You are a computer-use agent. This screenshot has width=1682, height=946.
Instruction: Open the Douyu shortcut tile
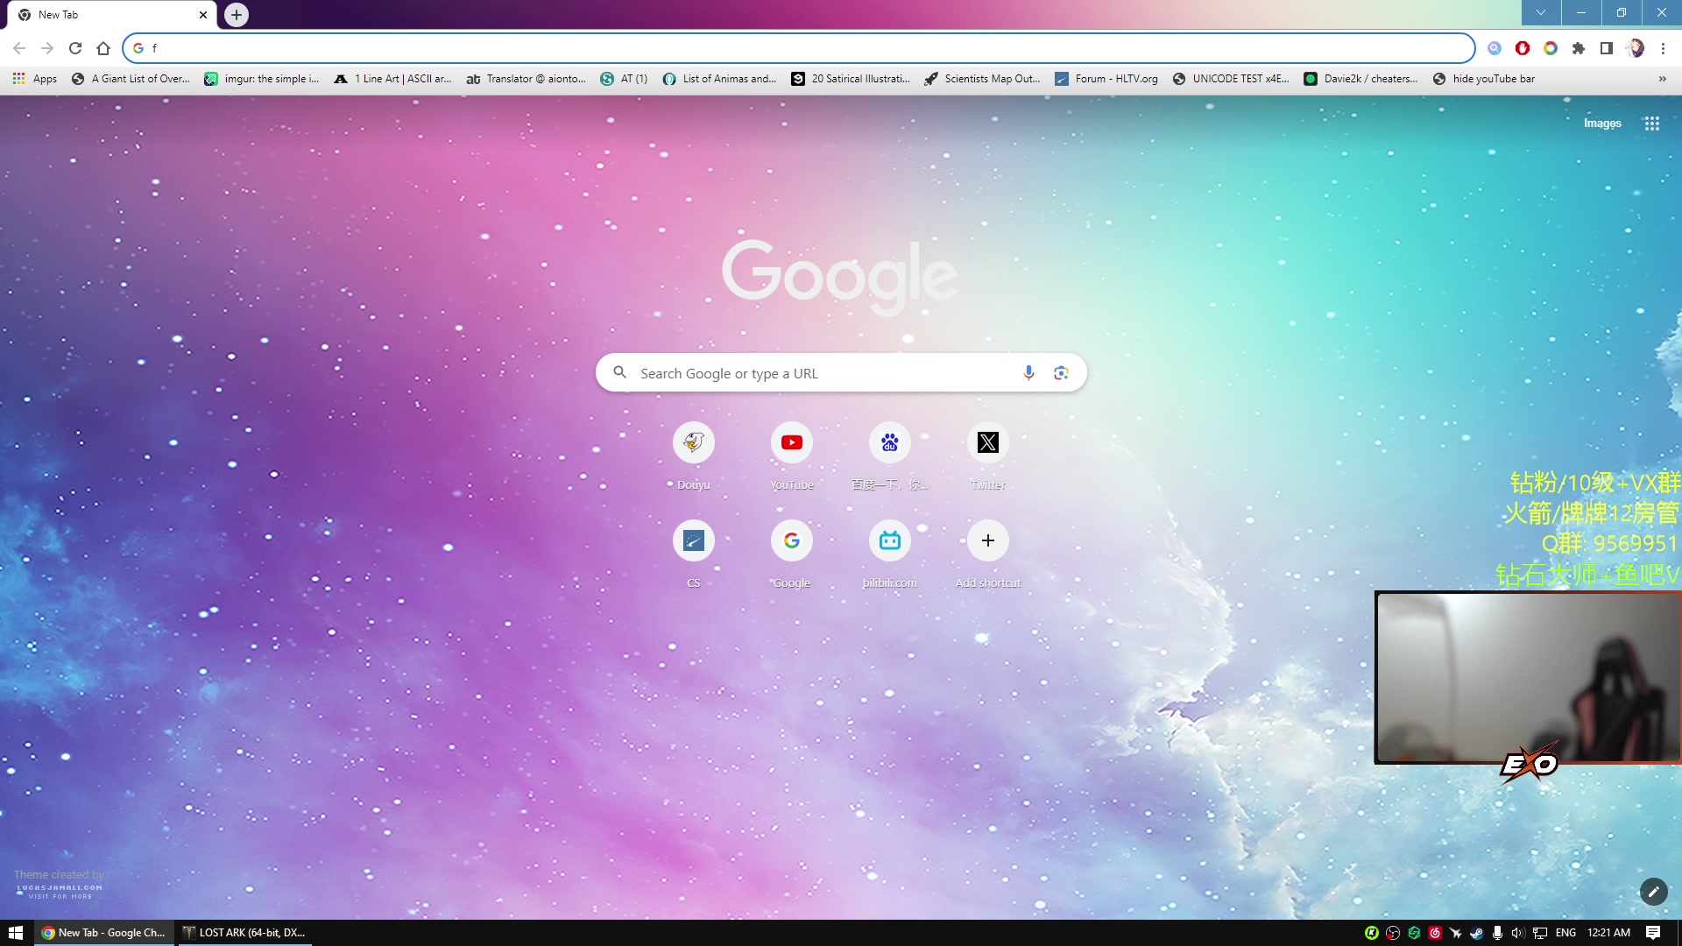[693, 443]
